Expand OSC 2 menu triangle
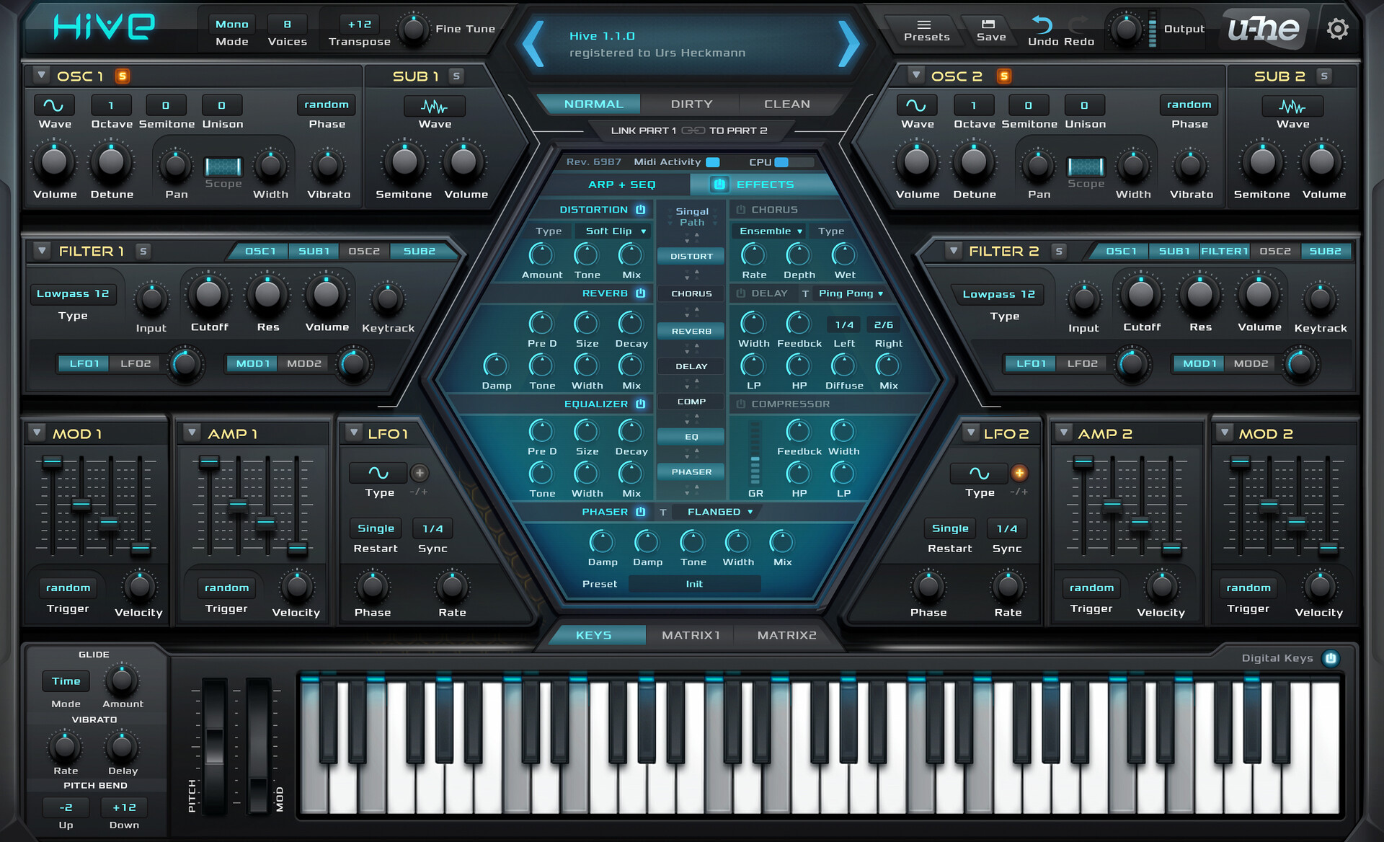Screen dimensions: 1384x842 point(915,75)
